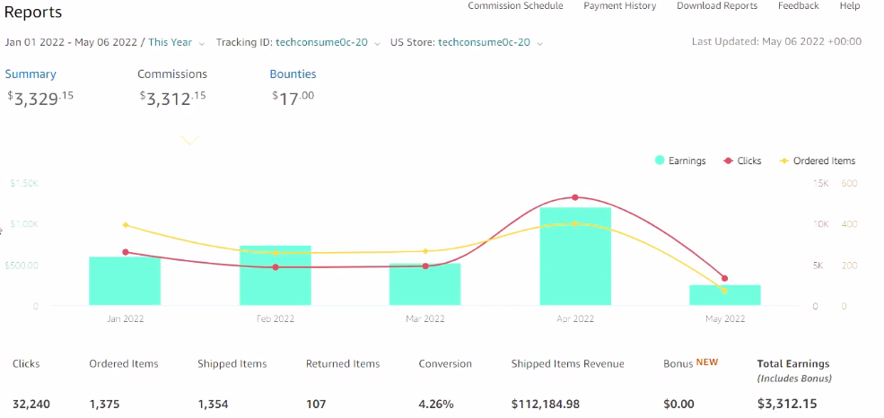Image resolution: width=884 pixels, height=418 pixels.
Task: Open the Commission Schedule link
Action: click(515, 5)
